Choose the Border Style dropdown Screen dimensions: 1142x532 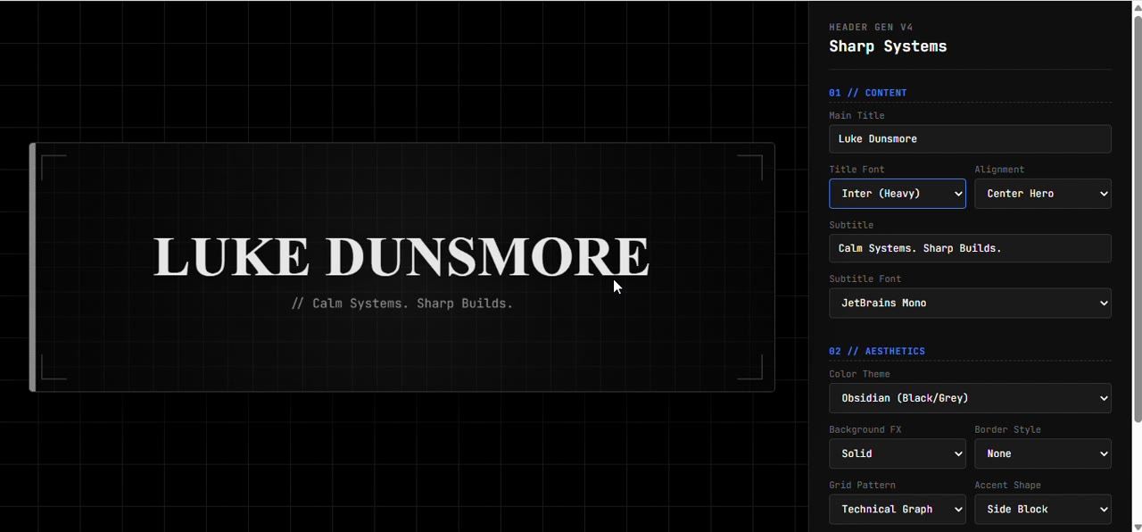(x=1042, y=453)
